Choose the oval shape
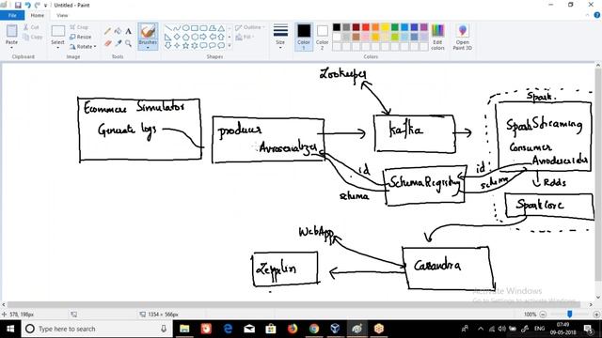Image resolution: width=602 pixels, height=338 pixels. [x=186, y=28]
